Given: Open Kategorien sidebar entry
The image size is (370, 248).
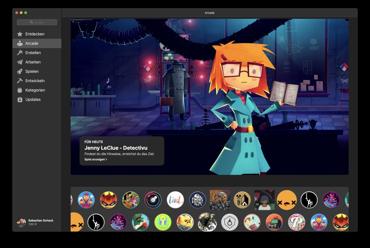Looking at the screenshot, I should (x=37, y=90).
